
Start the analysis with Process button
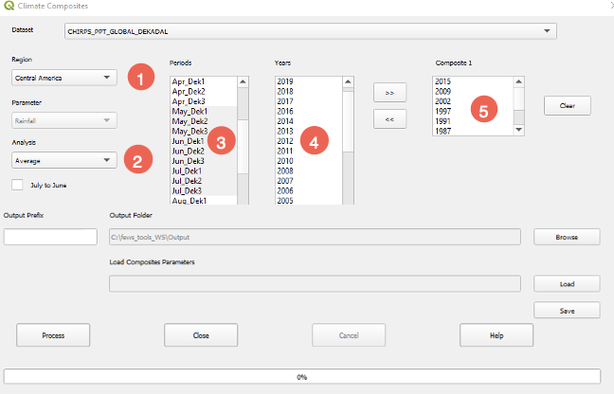tap(53, 335)
